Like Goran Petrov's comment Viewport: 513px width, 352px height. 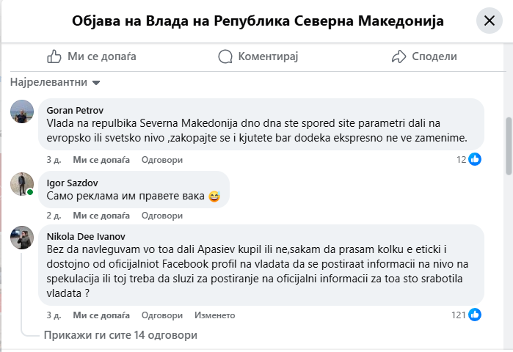(101, 159)
